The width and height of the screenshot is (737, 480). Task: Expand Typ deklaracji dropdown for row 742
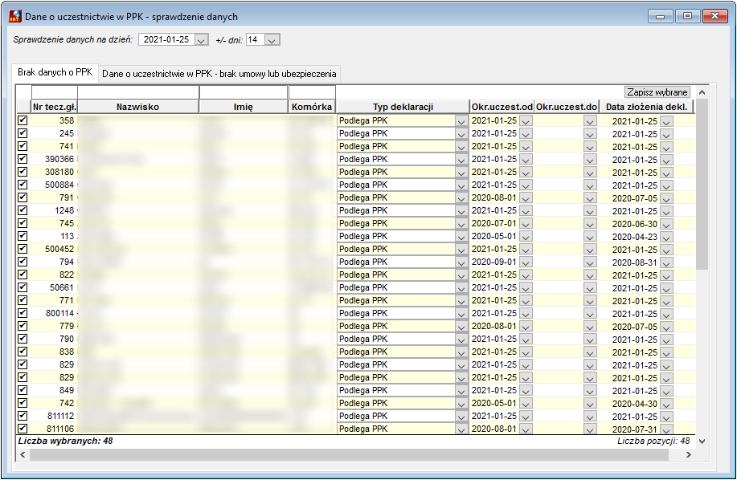[x=461, y=404]
